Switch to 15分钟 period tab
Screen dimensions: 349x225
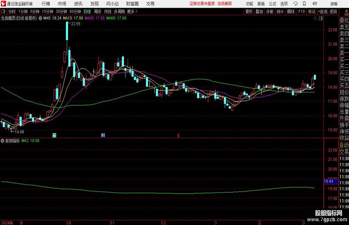tap(48, 11)
